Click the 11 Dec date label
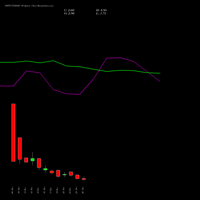200x200 pixels. 25,190
